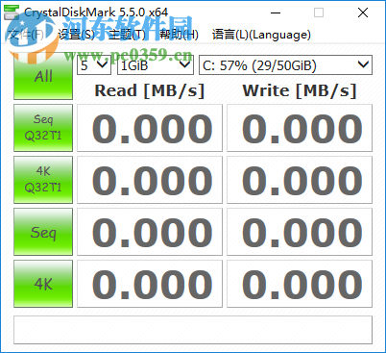Start the 4K Q32T1 test
The height and width of the screenshot is (353, 386).
tap(43, 180)
